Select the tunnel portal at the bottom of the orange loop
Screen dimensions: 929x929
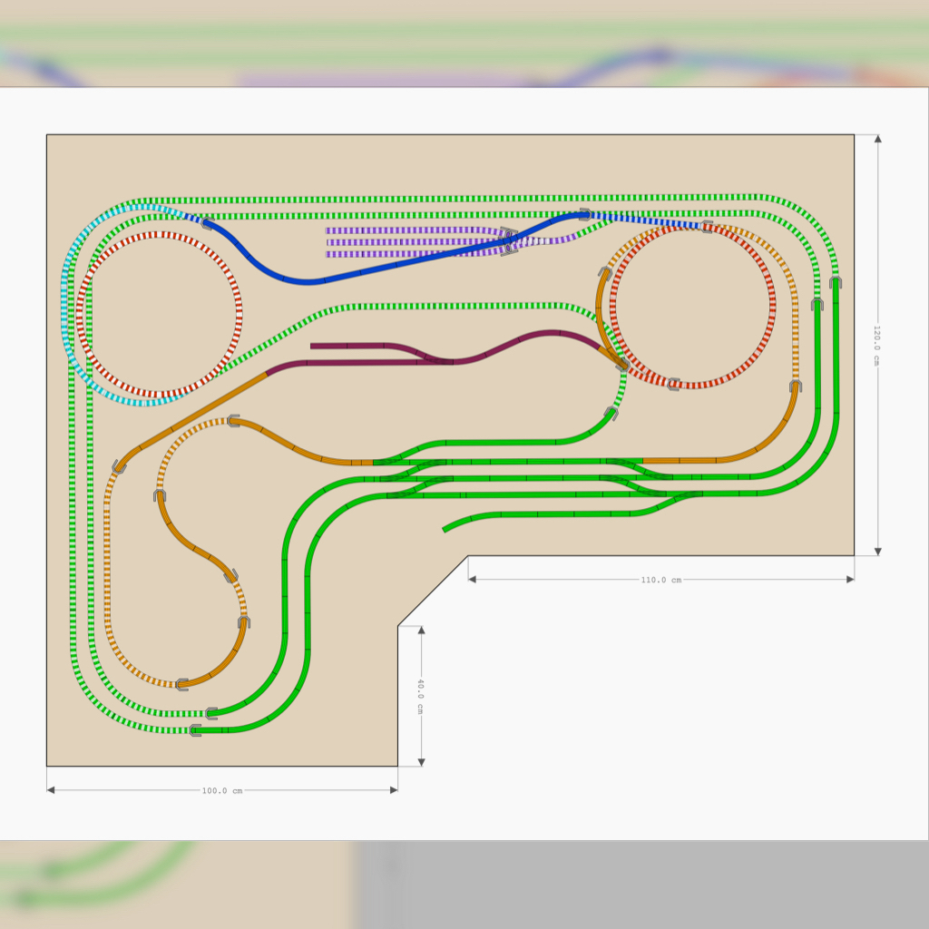pos(182,684)
